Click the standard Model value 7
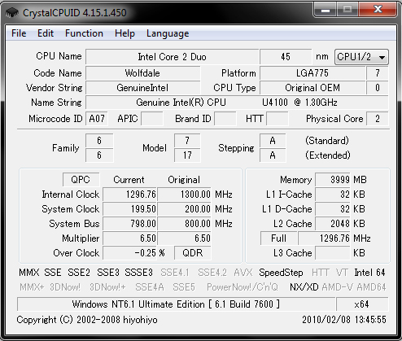Viewport: 402px width, 341px height. pos(187,141)
